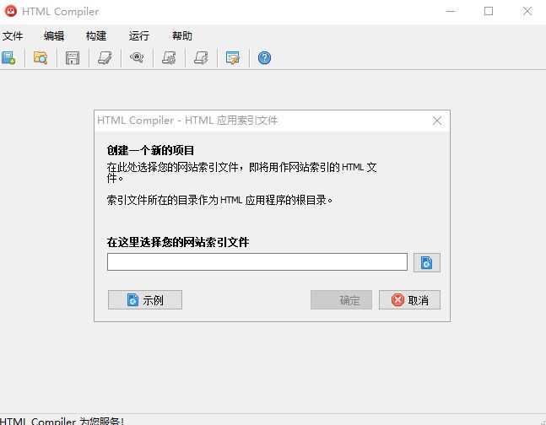Click the notepad with pencil icon

(x=232, y=58)
